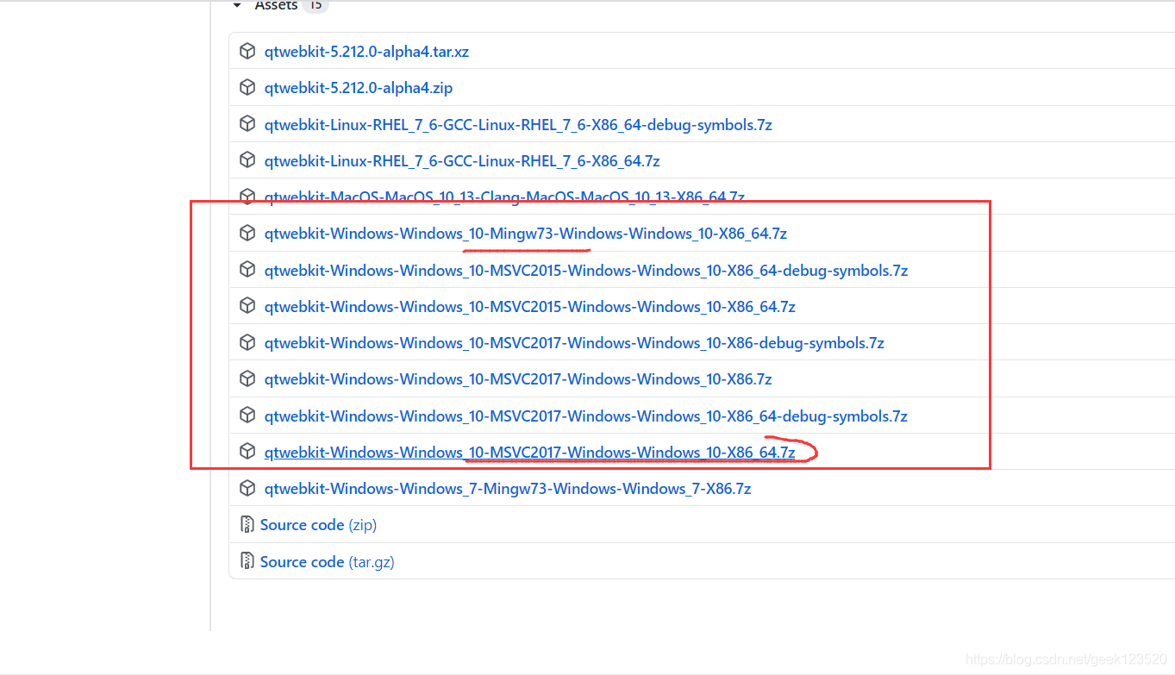
Task: Download Source code (zip)
Action: [318, 525]
